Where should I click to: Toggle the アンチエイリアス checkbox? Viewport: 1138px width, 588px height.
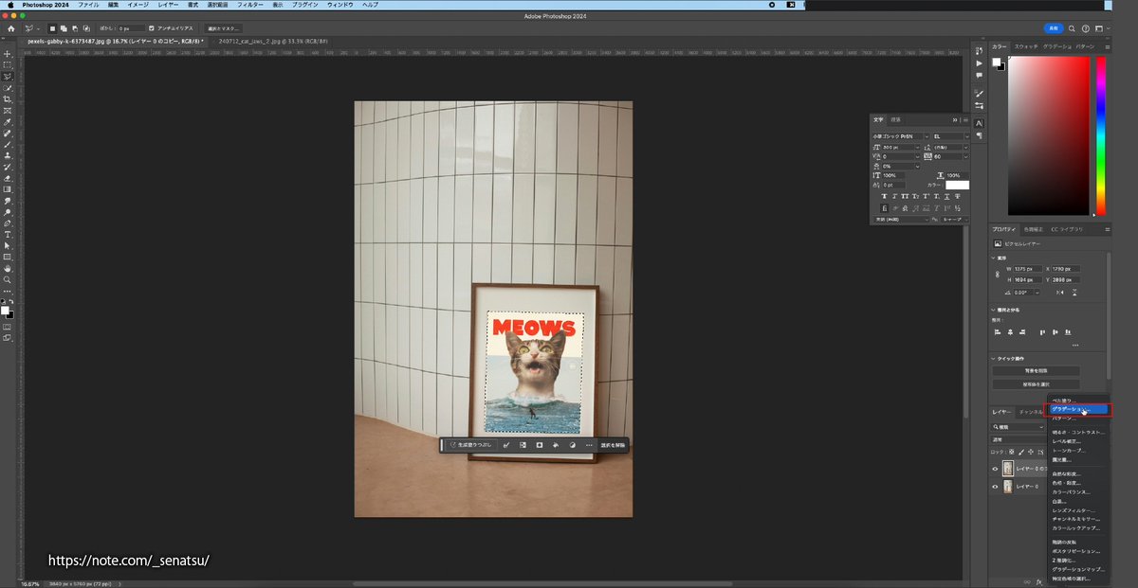pos(152,28)
